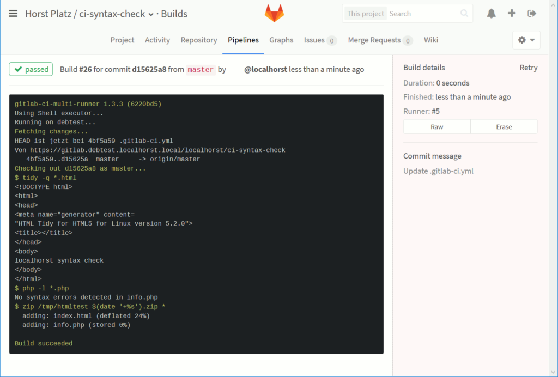This screenshot has height=377, width=558.
Task: Click 'Checking out d15625a8 as master...' line
Action: tap(80, 168)
